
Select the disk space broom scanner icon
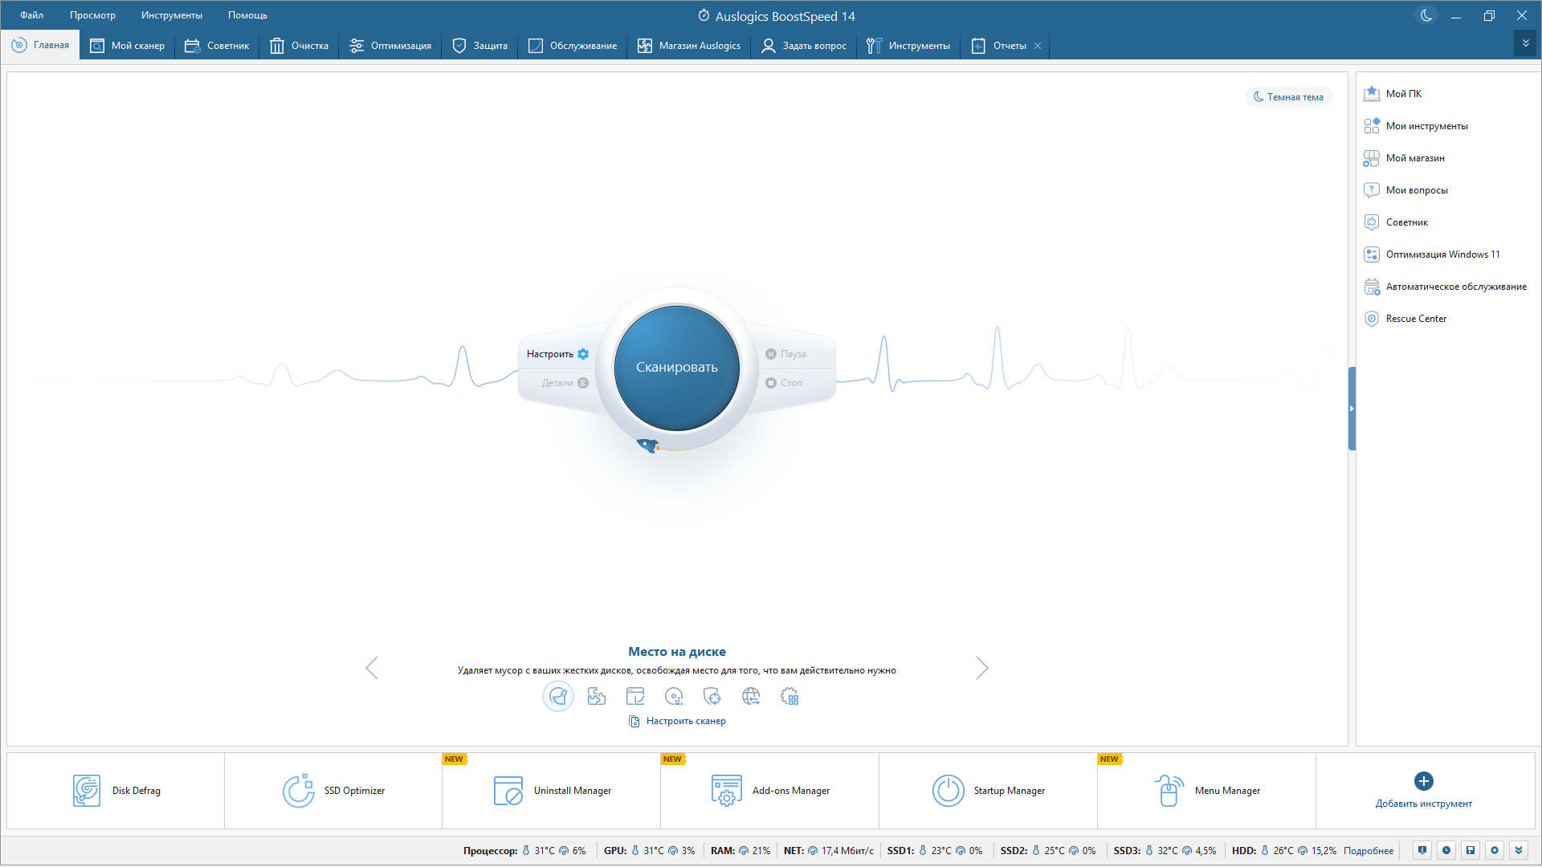[x=558, y=697]
